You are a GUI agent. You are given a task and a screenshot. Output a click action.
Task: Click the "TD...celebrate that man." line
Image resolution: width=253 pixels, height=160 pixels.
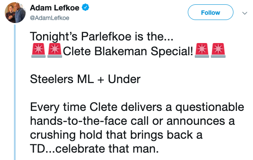94,149
